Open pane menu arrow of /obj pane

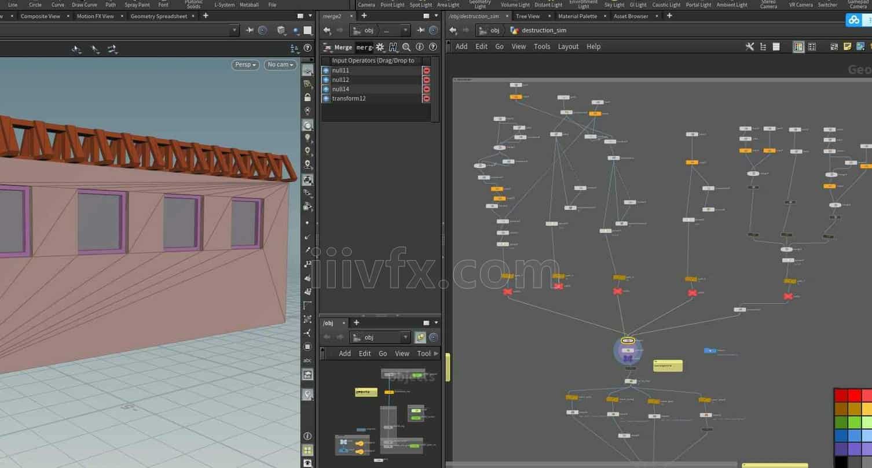(x=436, y=323)
